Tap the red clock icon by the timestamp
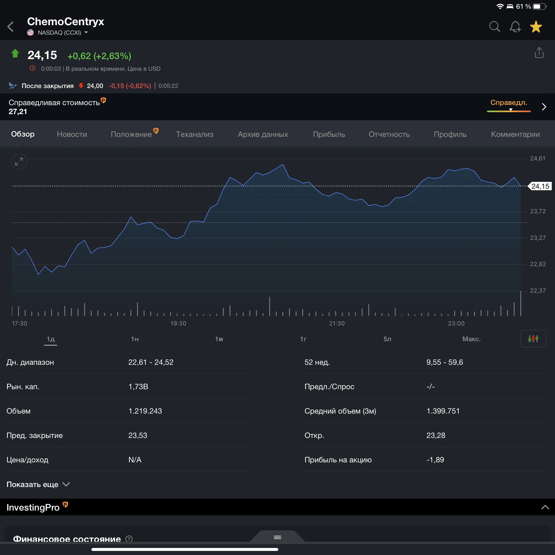 point(33,68)
